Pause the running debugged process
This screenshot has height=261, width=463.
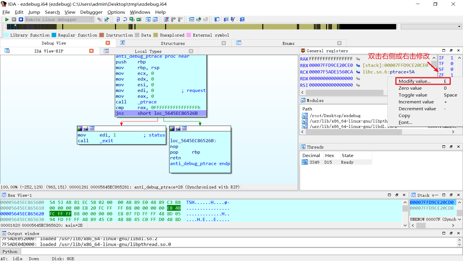(x=14, y=19)
